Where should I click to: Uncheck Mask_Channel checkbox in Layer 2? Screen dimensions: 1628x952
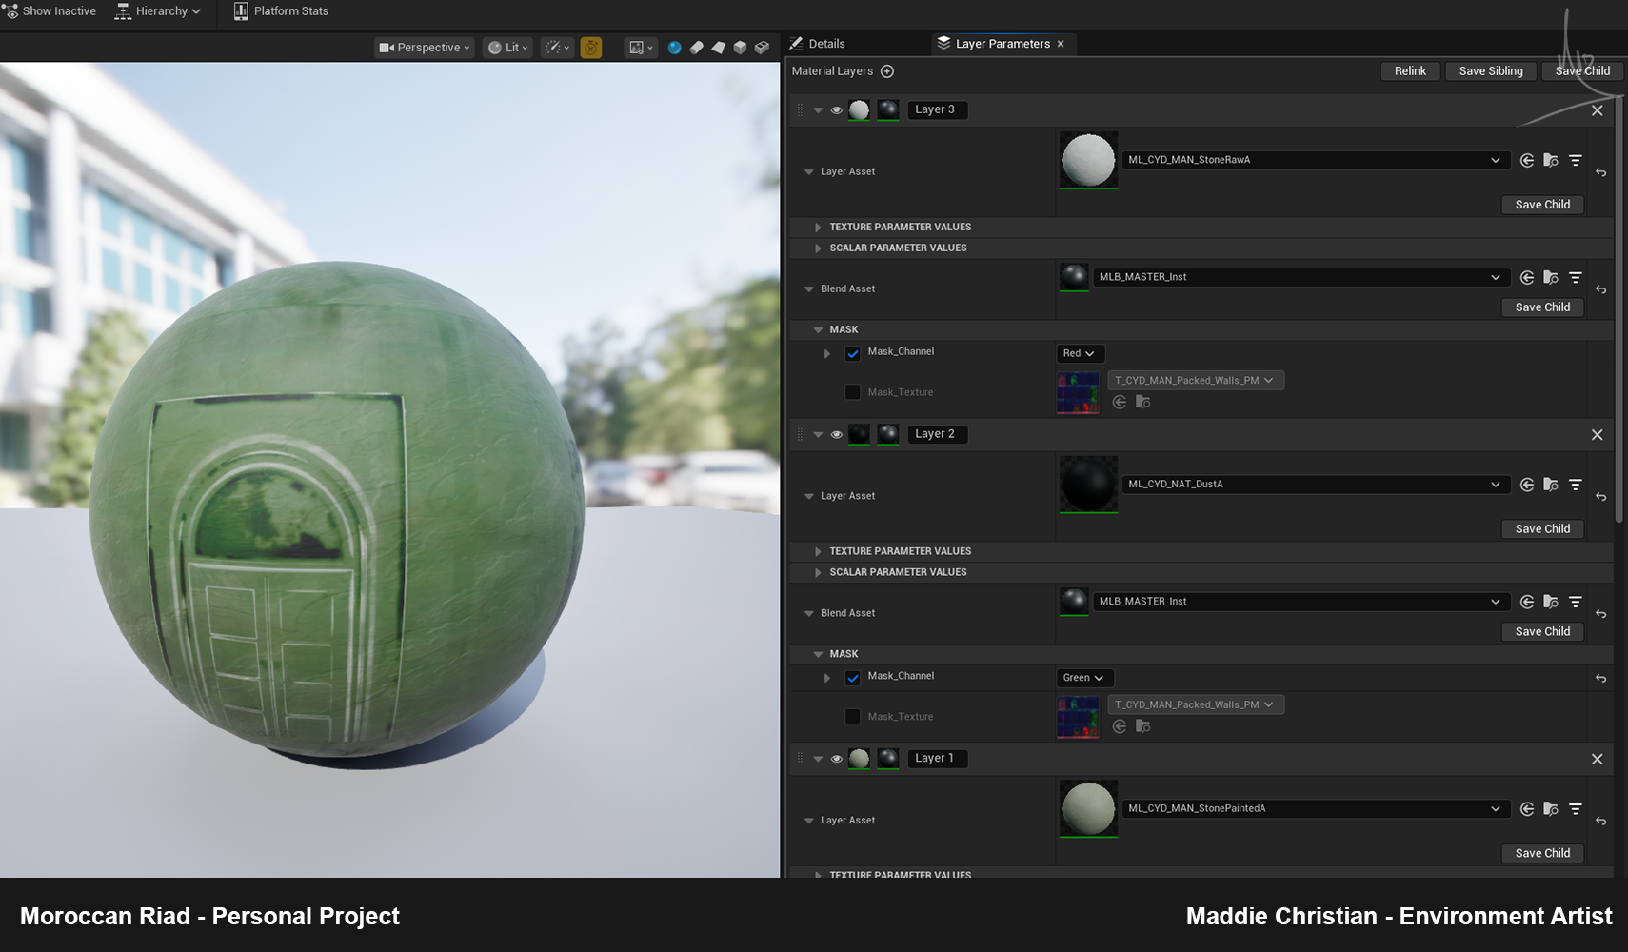[x=853, y=678]
